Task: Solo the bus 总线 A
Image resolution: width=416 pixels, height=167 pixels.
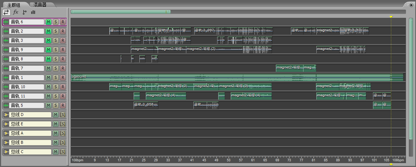Action: coord(63,133)
